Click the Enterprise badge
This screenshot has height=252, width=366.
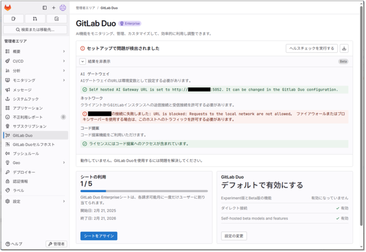pos(130,23)
